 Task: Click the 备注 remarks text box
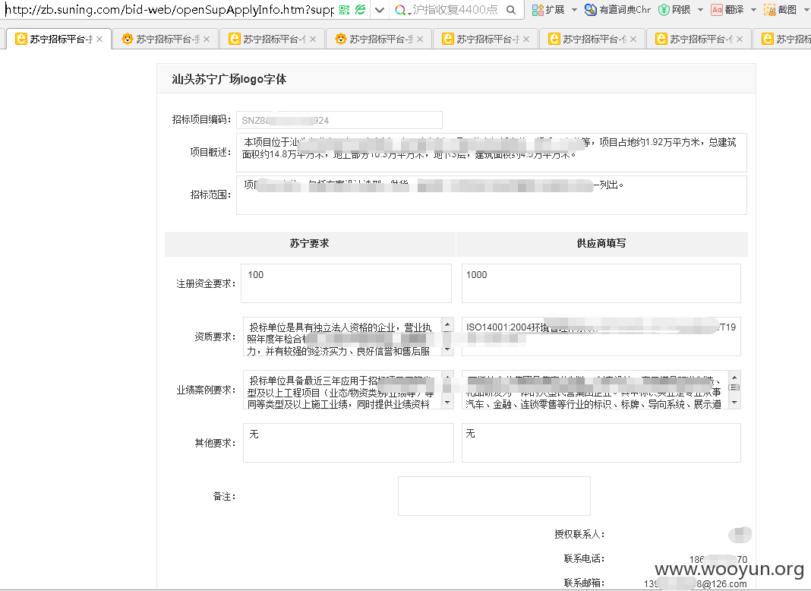point(494,496)
